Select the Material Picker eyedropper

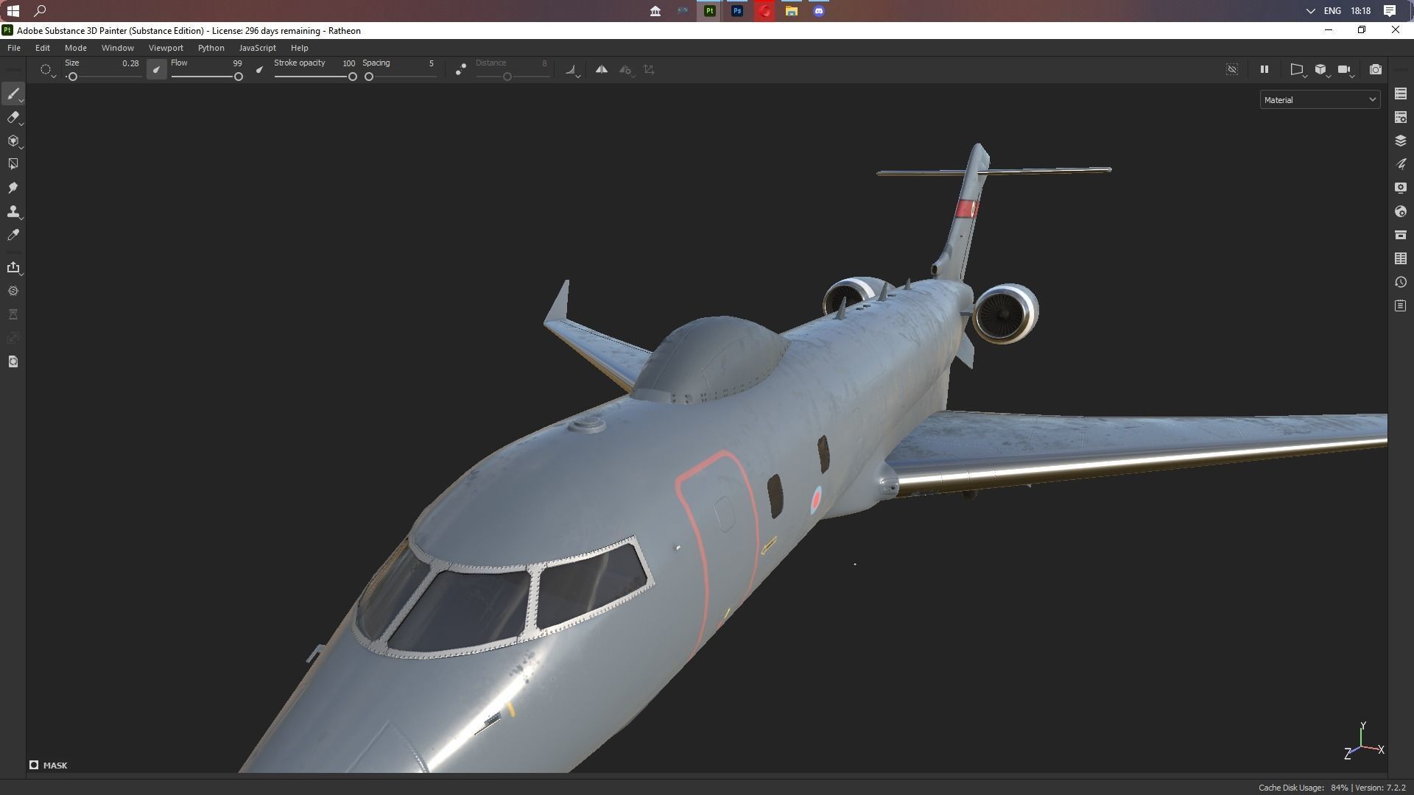[x=13, y=235]
